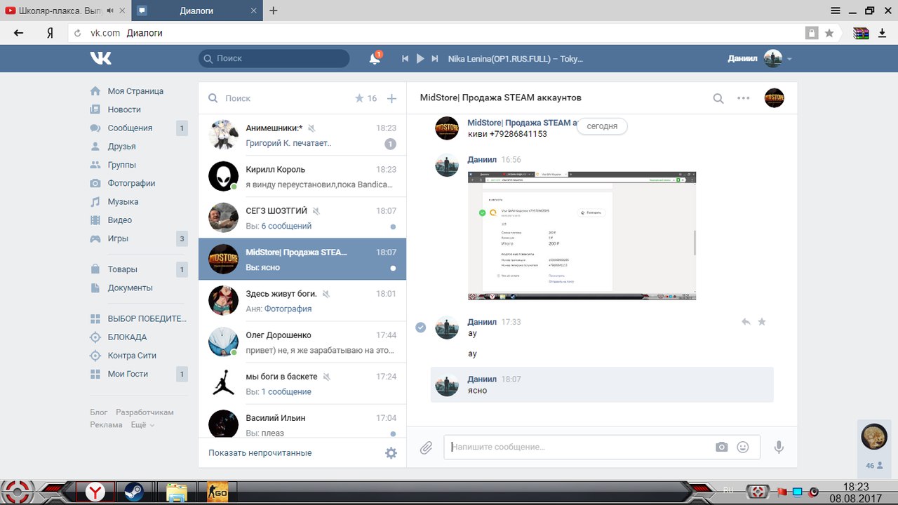Open Здесь живут боги. conversation
898x505 pixels.
coord(302,301)
